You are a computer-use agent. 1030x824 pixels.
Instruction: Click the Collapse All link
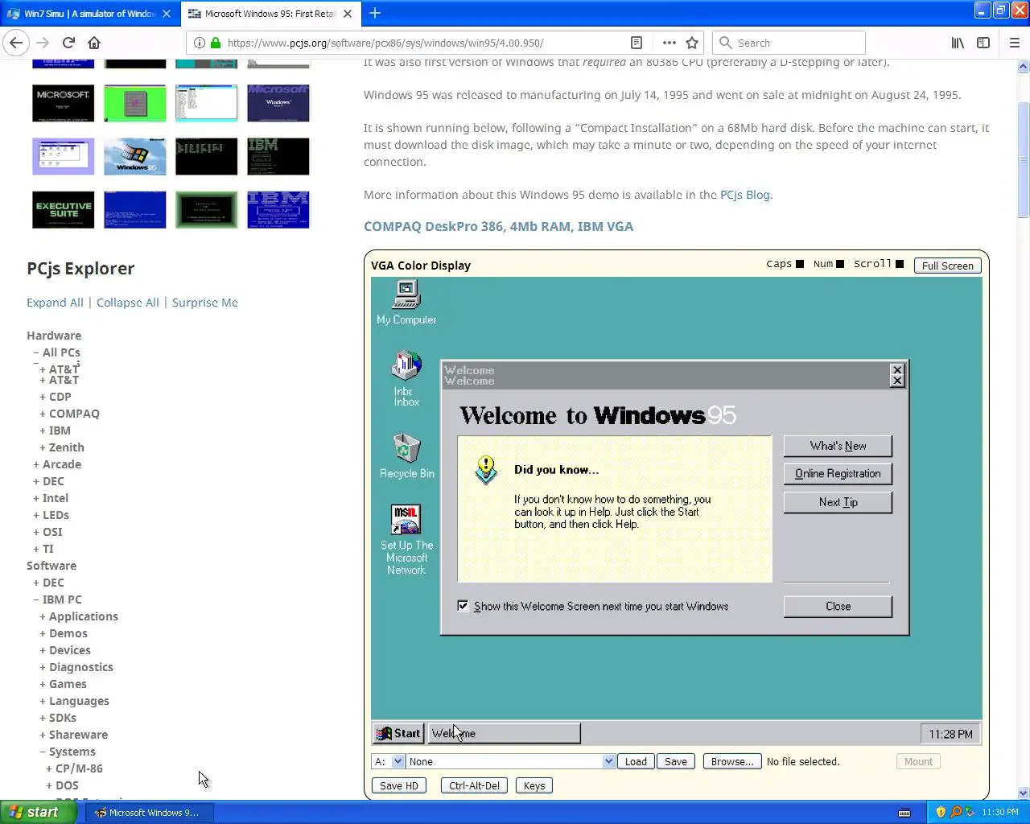(128, 303)
